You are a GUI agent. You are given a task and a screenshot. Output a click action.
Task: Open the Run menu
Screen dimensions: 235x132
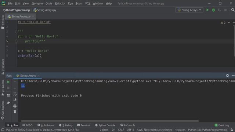pyautogui.click(x=70, y=3)
